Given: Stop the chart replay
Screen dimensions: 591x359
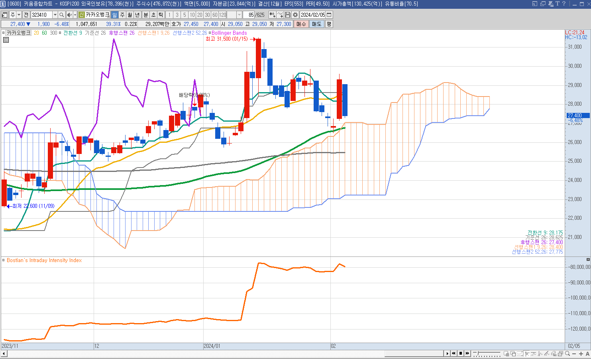Looking at the screenshot, I should [461, 353].
